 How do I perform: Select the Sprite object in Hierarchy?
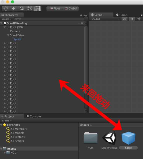pos(17,39)
